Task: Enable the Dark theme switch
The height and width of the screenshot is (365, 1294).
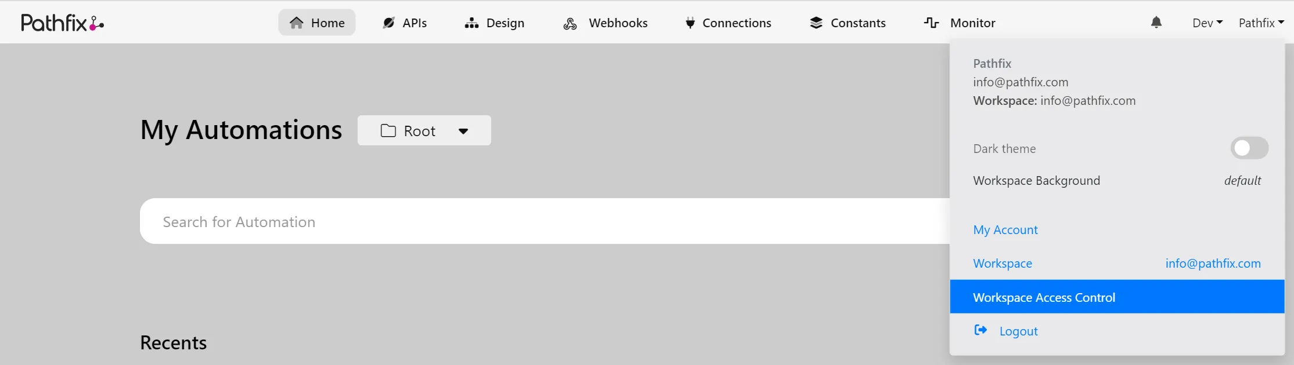Action: [1249, 148]
